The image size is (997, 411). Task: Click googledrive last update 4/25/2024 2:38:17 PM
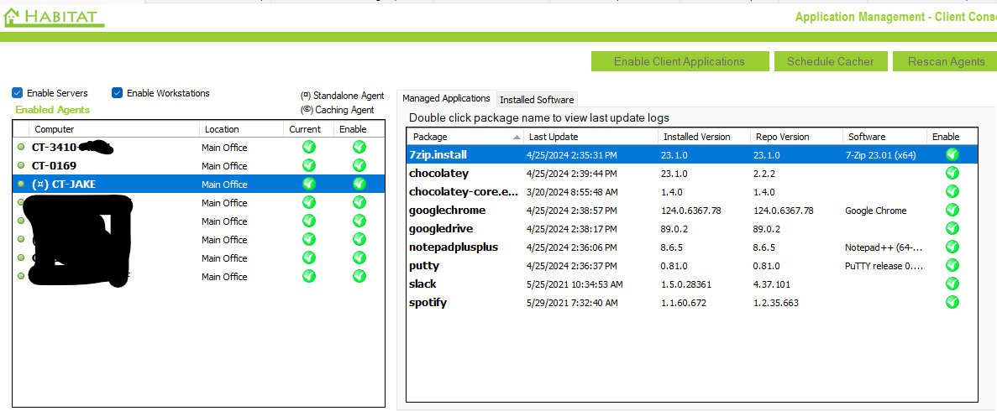[572, 229]
